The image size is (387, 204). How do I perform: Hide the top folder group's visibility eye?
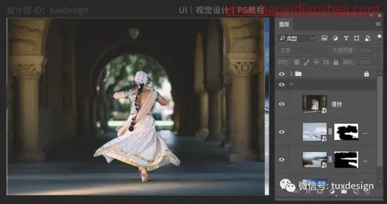[282, 74]
